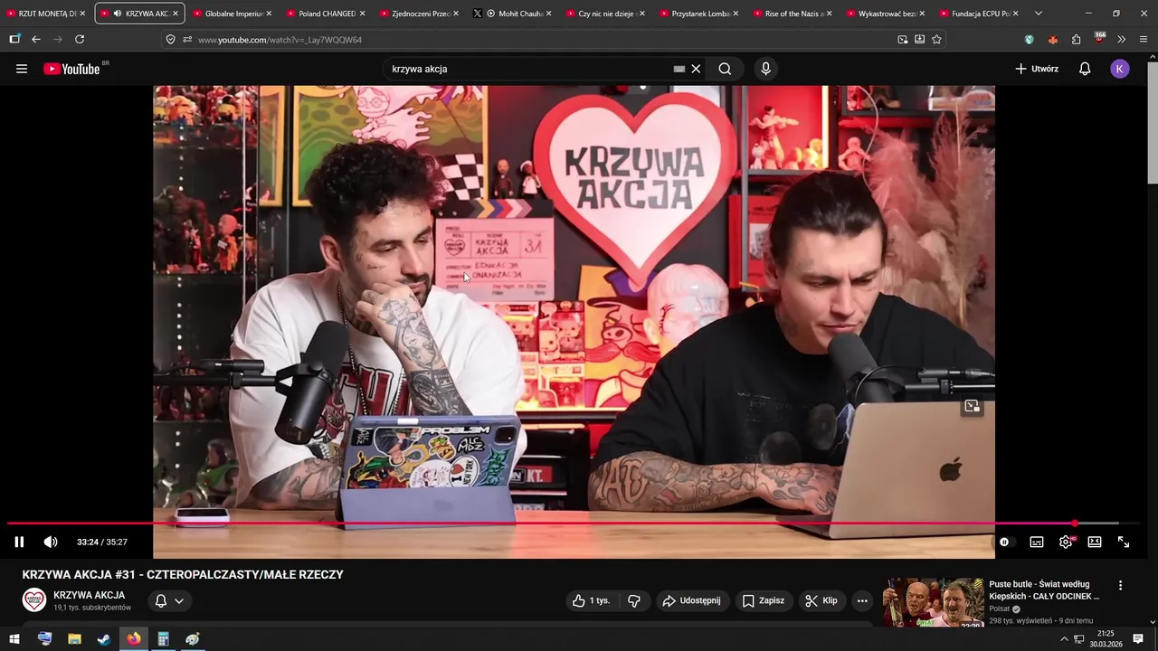Open Steam from the taskbar
Viewport: 1158px width, 651px height.
(x=104, y=639)
